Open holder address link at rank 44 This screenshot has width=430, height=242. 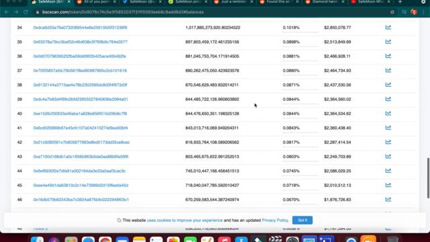tap(79, 171)
